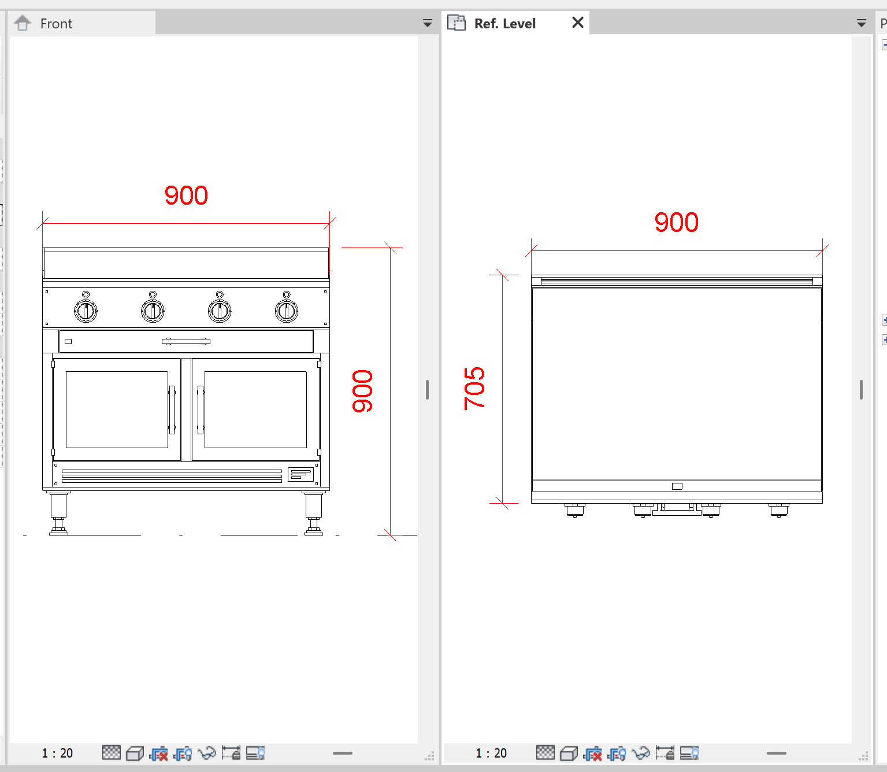Screen dimensions: 887x772
Task: Toggle Crop View in Ref. Level view
Action: 592,753
